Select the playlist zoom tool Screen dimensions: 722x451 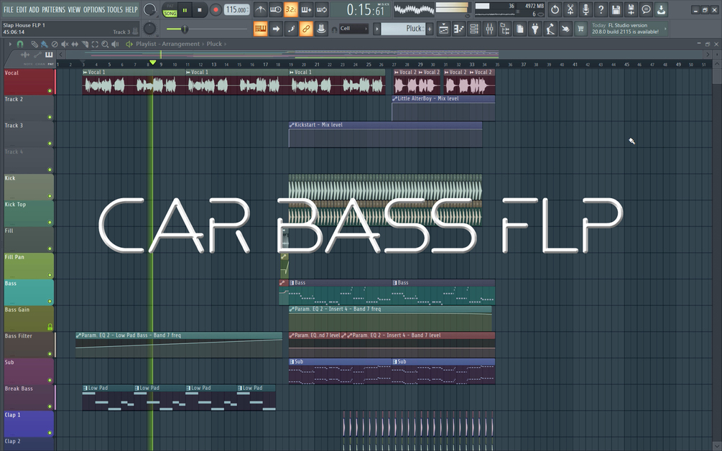105,45
